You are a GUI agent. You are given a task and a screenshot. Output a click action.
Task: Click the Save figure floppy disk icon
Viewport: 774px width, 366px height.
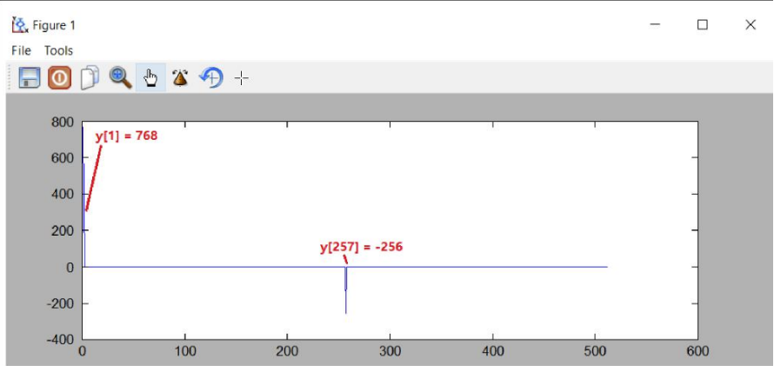click(x=30, y=78)
